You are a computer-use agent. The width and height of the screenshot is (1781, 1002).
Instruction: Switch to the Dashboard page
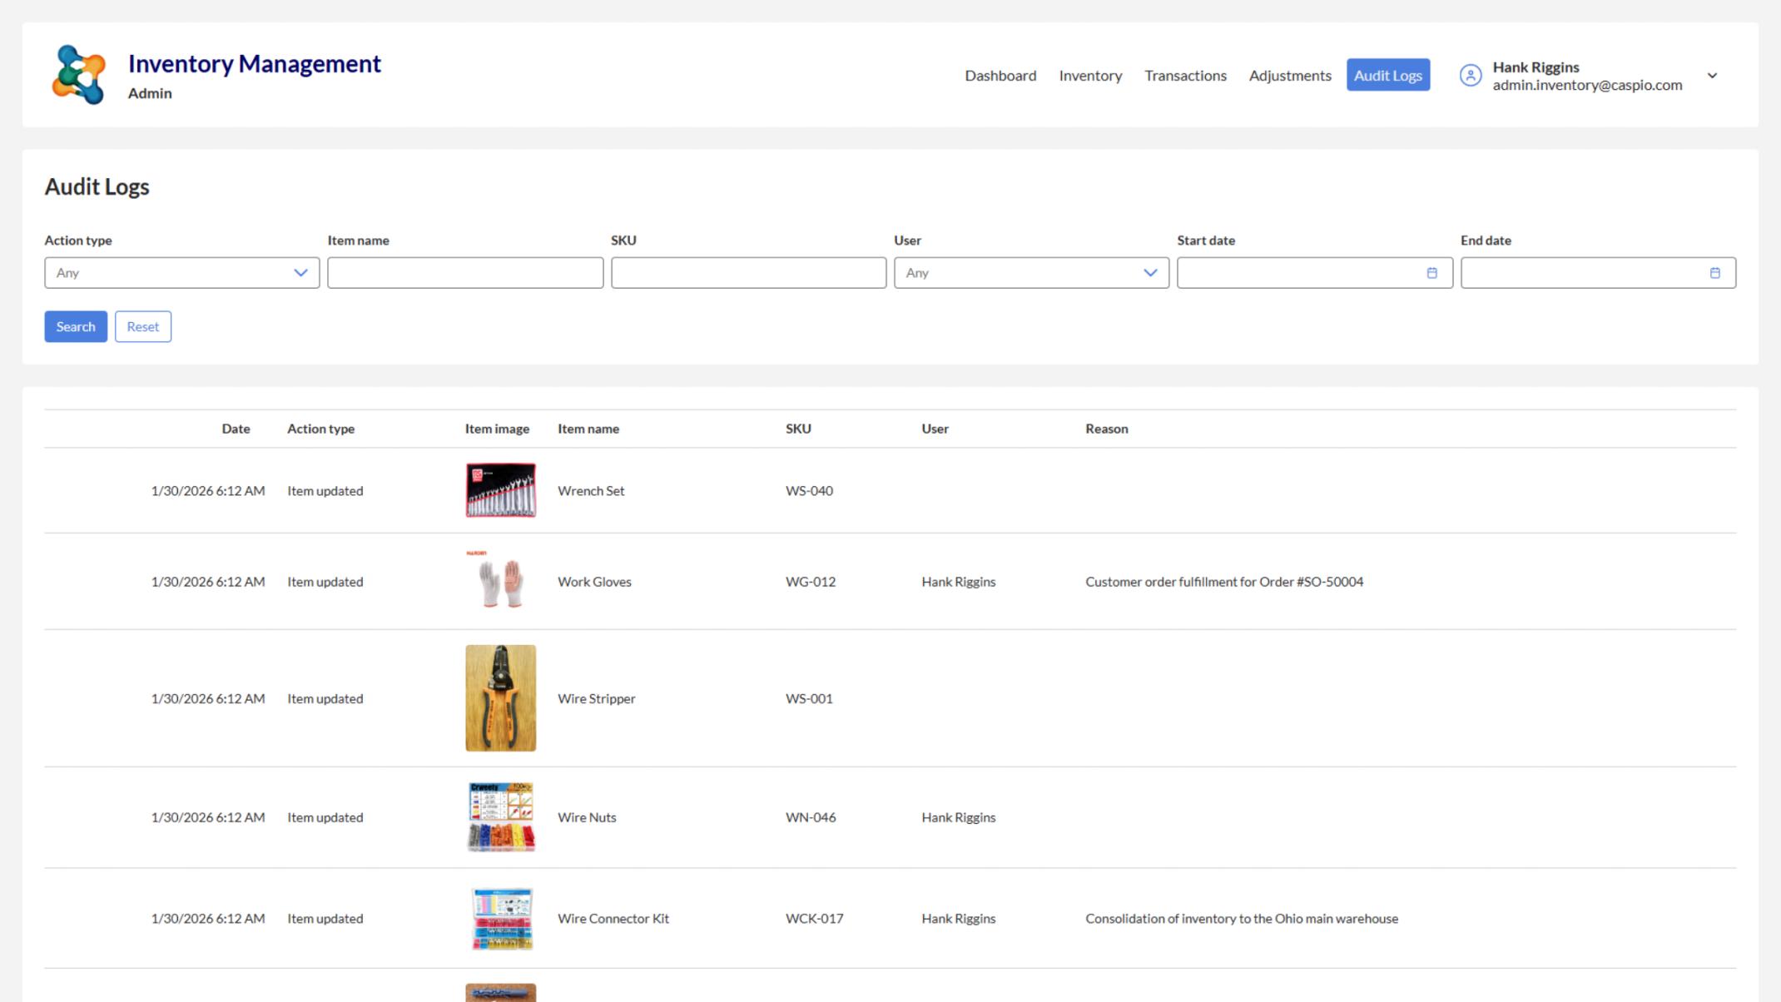[x=1000, y=75]
